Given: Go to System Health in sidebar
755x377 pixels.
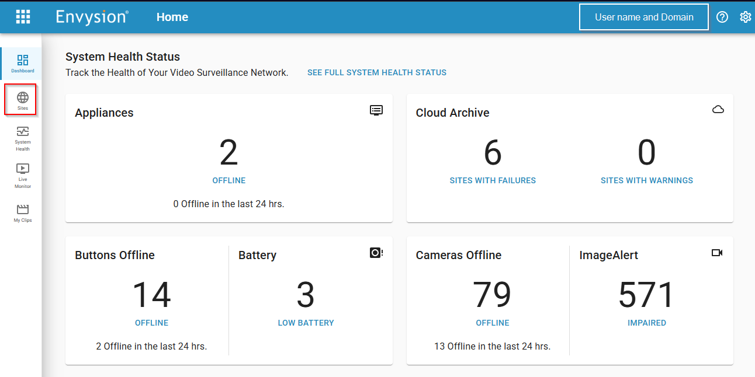Looking at the screenshot, I should pos(22,138).
